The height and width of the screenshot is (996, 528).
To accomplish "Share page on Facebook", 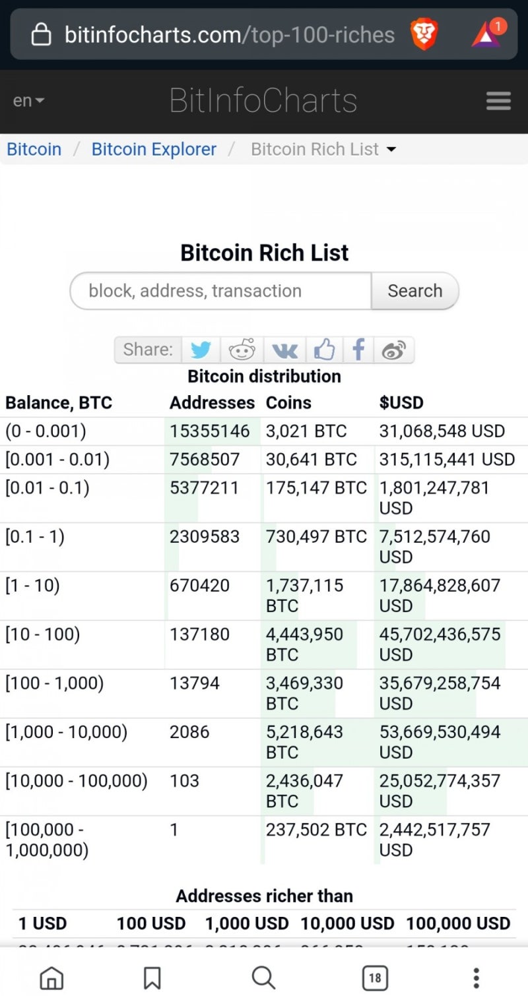I will tap(358, 350).
